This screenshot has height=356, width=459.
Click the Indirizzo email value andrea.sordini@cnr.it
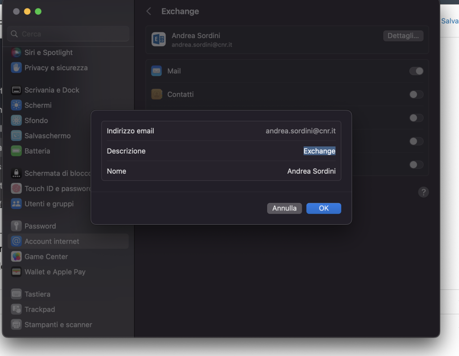301,131
